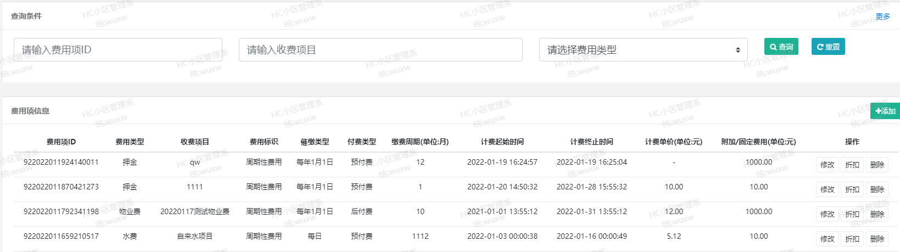Open the 请选择费用类型 dropdown
Image resolution: width=900 pixels, height=252 pixels.
644,49
